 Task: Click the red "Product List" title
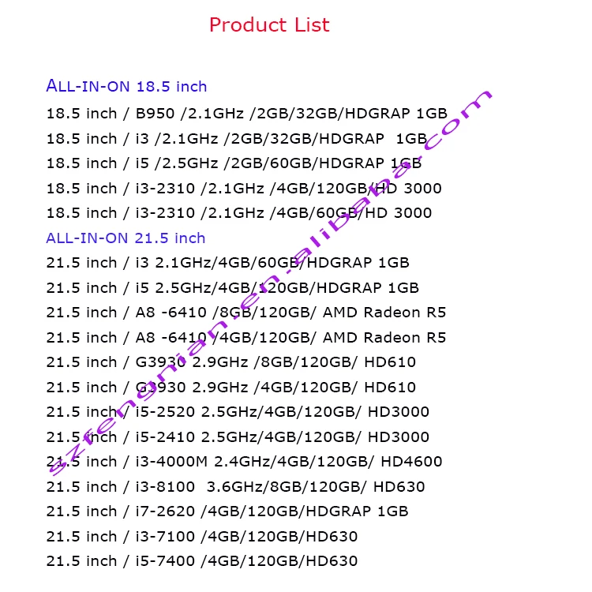[269, 25]
